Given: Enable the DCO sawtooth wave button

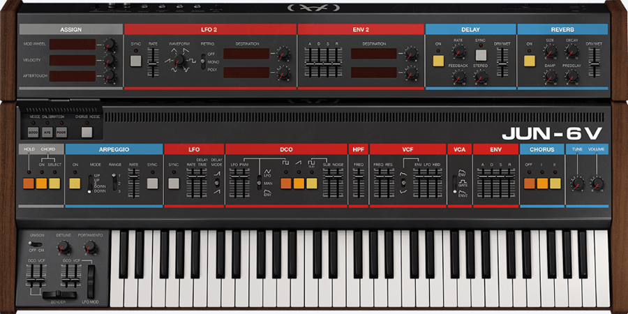Looking at the screenshot, I should point(299,184).
